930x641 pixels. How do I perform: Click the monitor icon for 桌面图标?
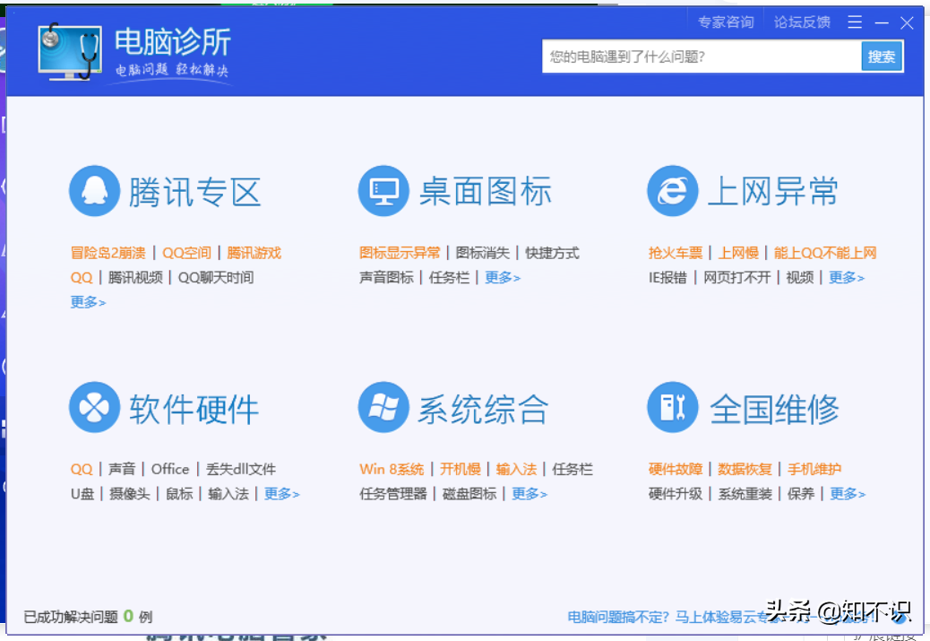click(x=383, y=191)
